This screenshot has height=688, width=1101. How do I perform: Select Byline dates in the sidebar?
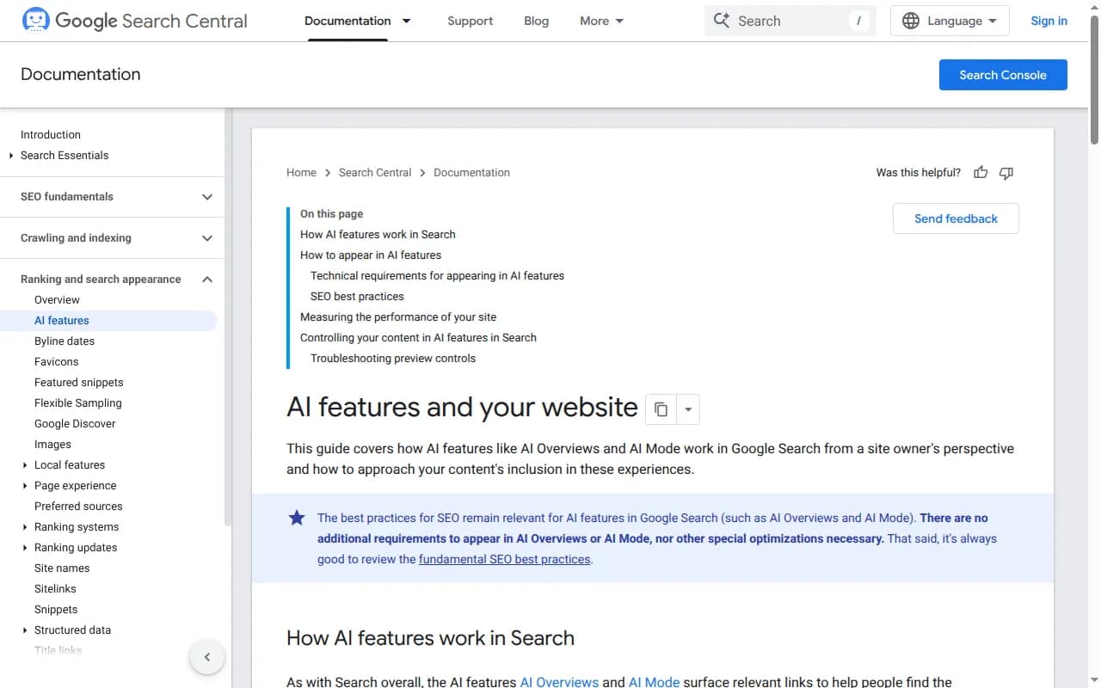(65, 341)
